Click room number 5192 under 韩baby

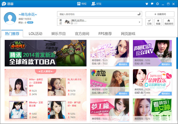click(x=34, y=114)
